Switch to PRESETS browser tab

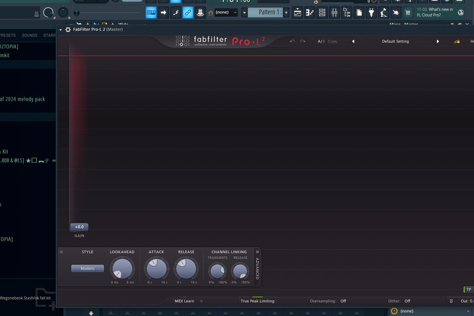point(7,36)
